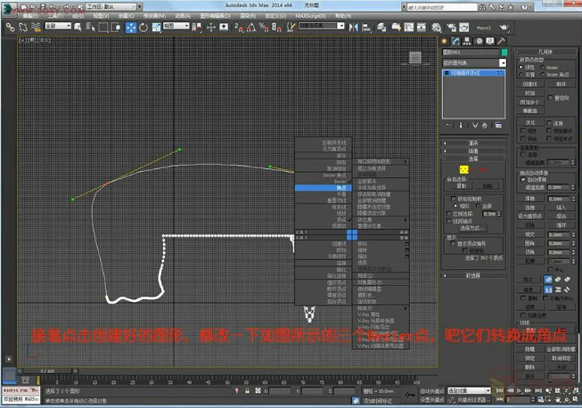Viewport: 582px width, 408px height.
Task: Expand the 软选择 rollout
Action: [473, 275]
